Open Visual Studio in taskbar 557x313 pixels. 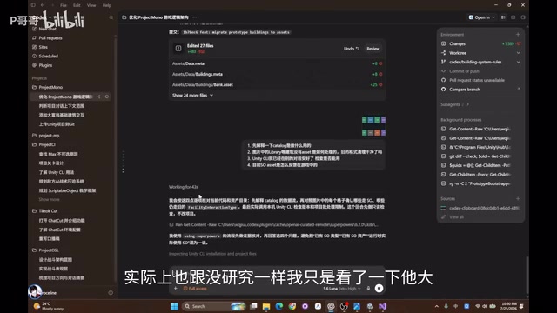pyautogui.click(x=383, y=306)
